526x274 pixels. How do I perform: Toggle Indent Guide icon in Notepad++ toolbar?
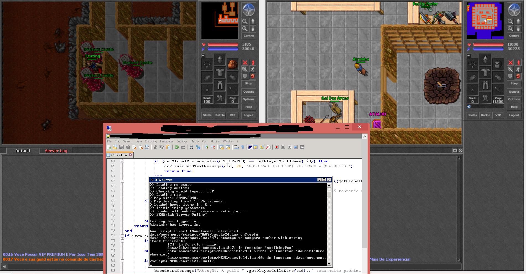[249, 147]
